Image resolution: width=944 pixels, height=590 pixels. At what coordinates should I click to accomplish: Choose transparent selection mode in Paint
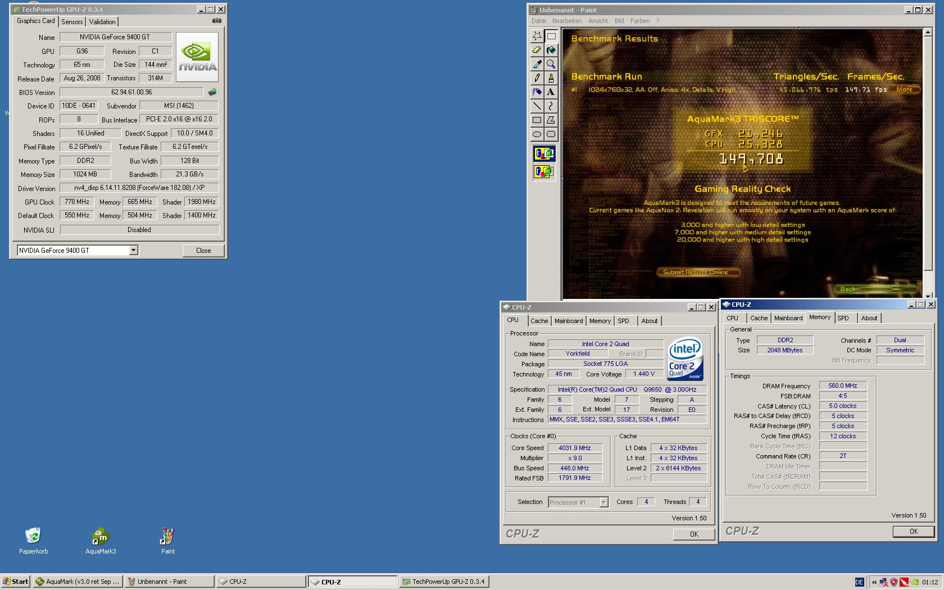click(544, 171)
